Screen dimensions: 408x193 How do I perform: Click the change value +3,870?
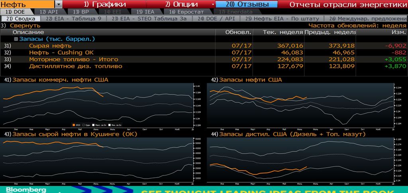point(396,66)
